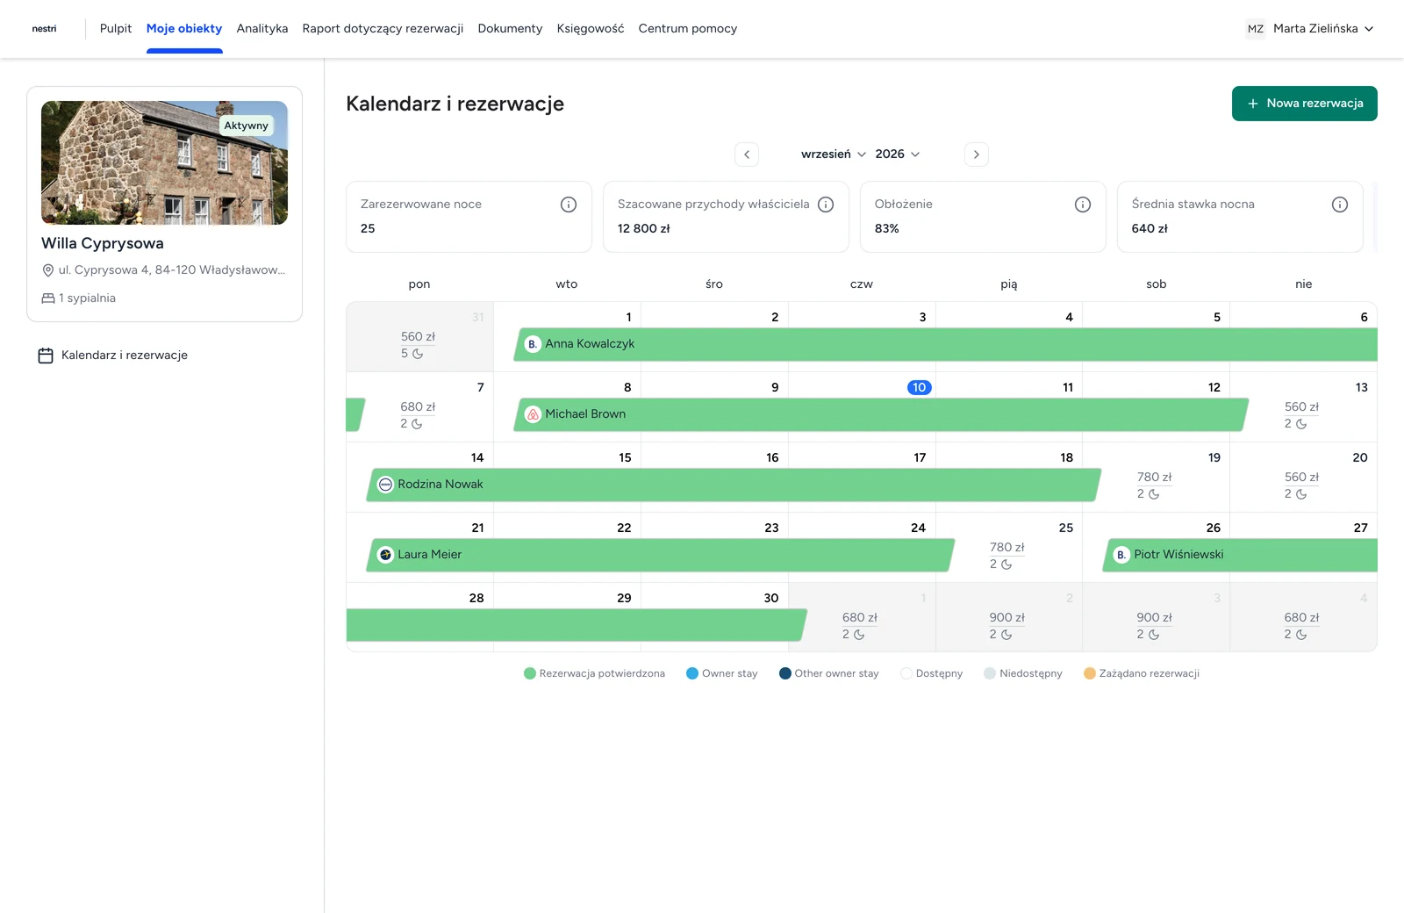Click the icon beside Rodzina Nowak reservation
Viewport: 1404px width, 913px height.
[385, 485]
